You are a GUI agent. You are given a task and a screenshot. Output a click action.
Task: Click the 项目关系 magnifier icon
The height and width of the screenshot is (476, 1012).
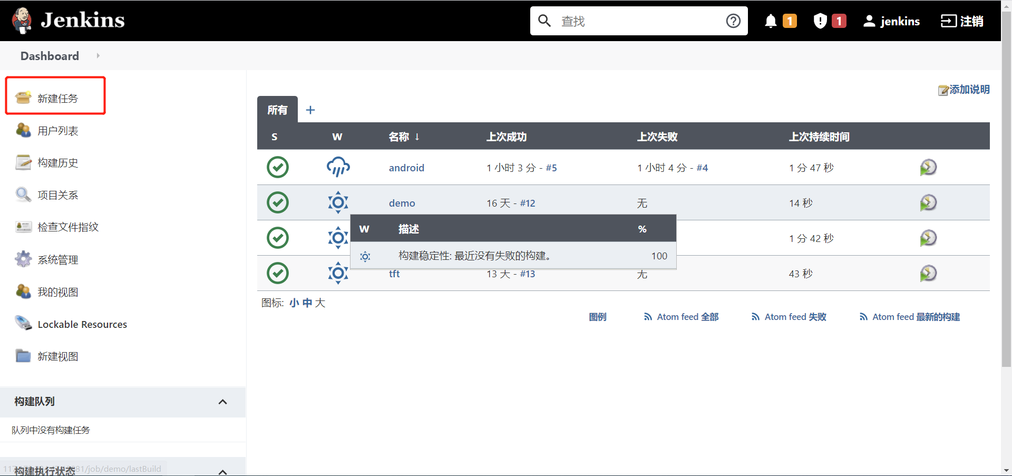pyautogui.click(x=23, y=195)
